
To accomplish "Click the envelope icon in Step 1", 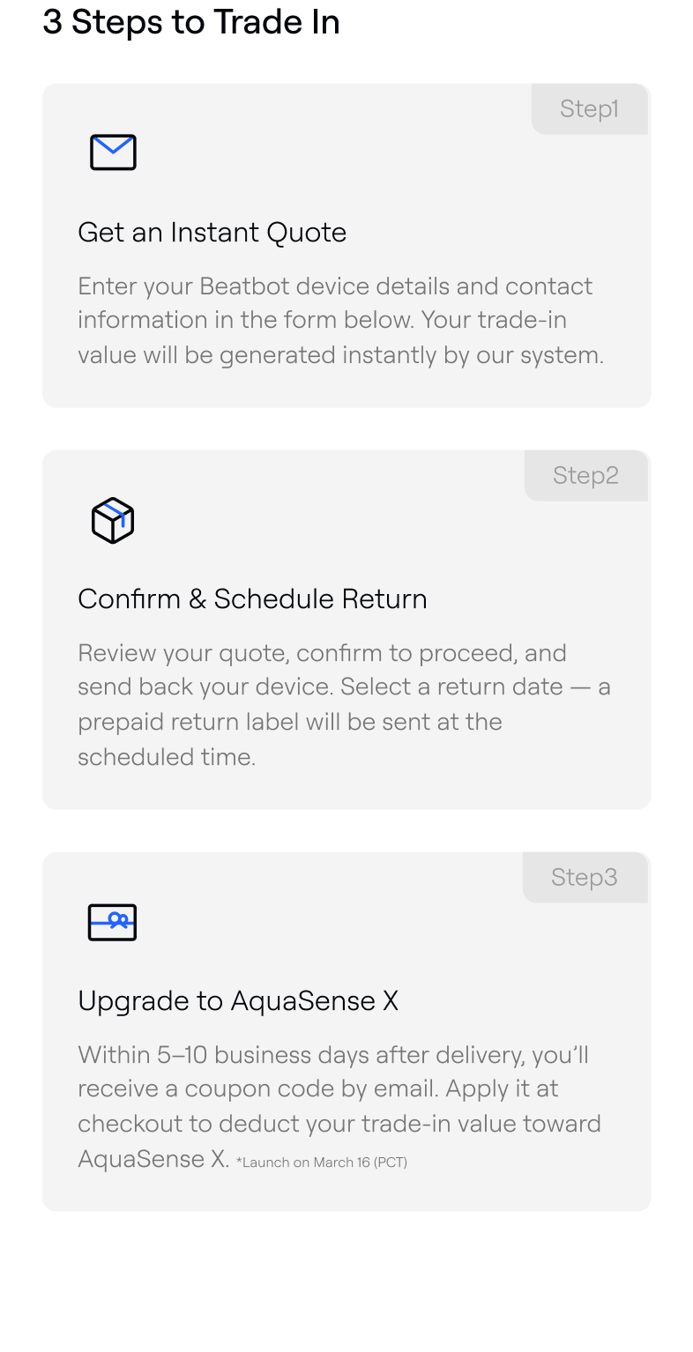I will pos(113,152).
